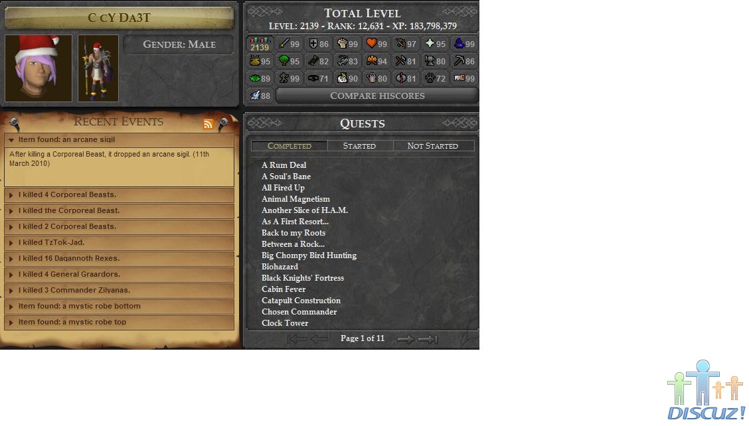Click the Firemaking campfire skill icon
The image size is (749, 426).
(372, 61)
